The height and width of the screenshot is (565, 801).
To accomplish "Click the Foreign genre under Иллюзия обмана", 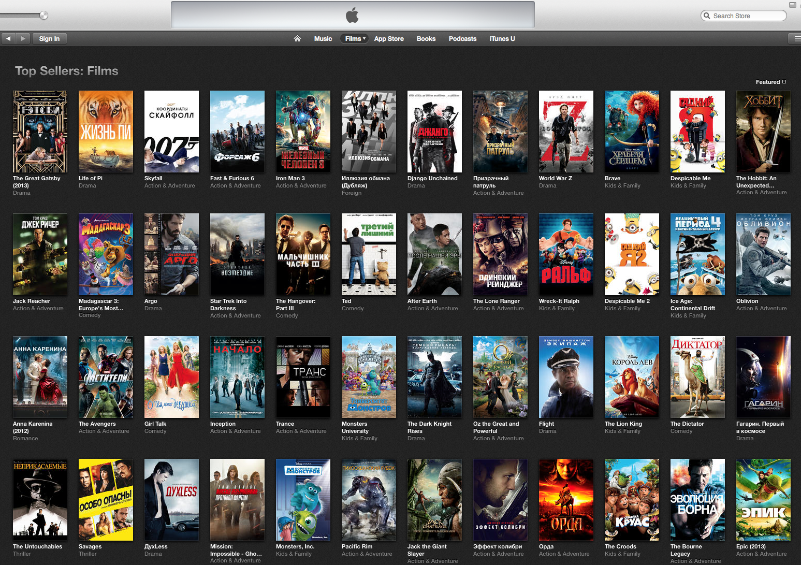I will tap(352, 193).
